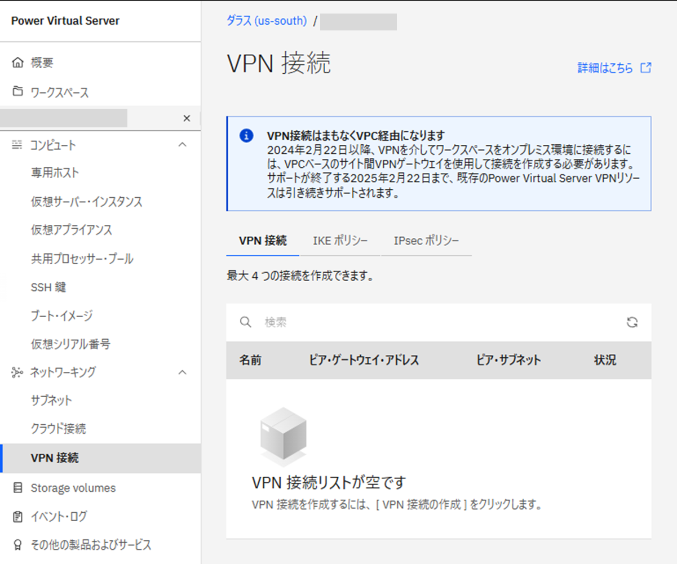Click the ピア・ゲートウェイ・アドレス column header
Screen dimensions: 677x564
[364, 360]
